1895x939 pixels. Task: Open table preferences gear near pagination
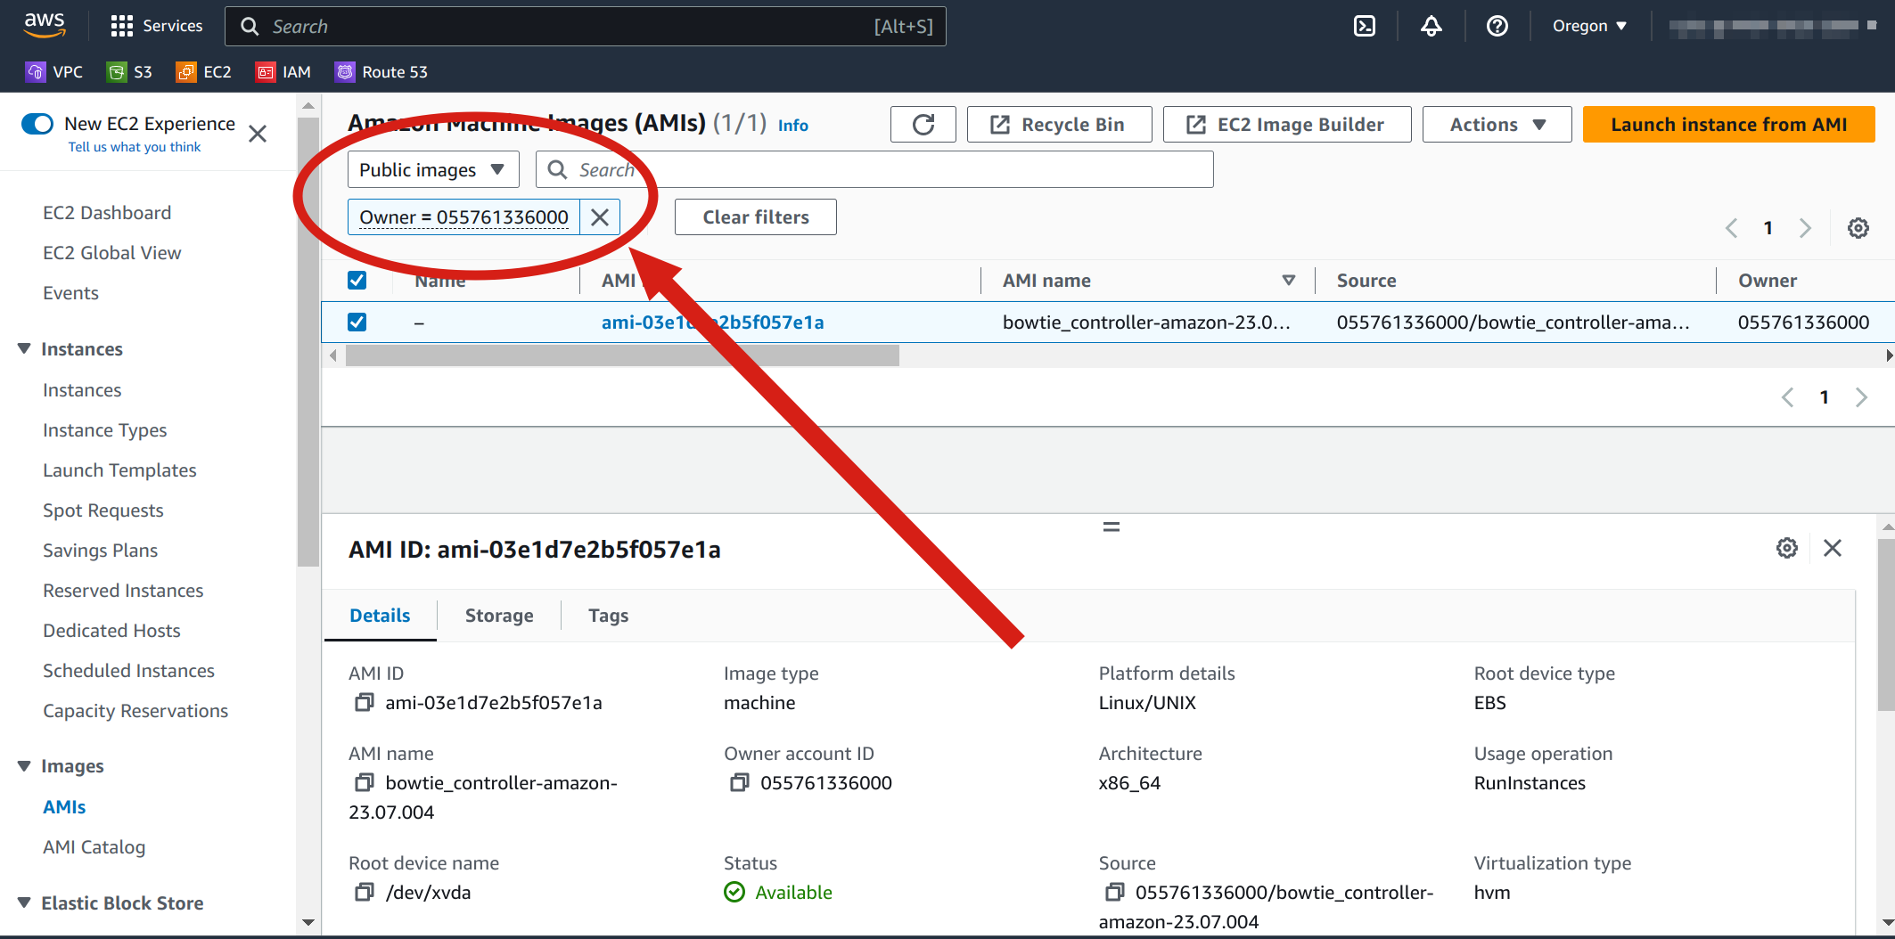click(1858, 228)
